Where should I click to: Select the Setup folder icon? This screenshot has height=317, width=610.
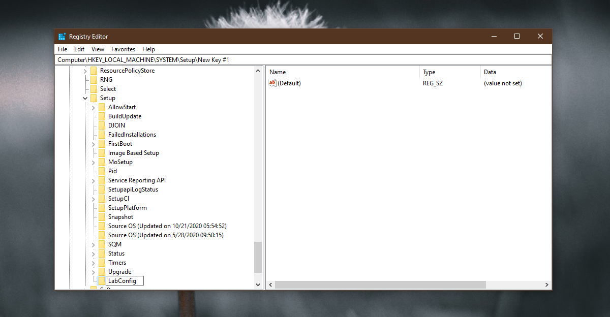[x=94, y=98]
